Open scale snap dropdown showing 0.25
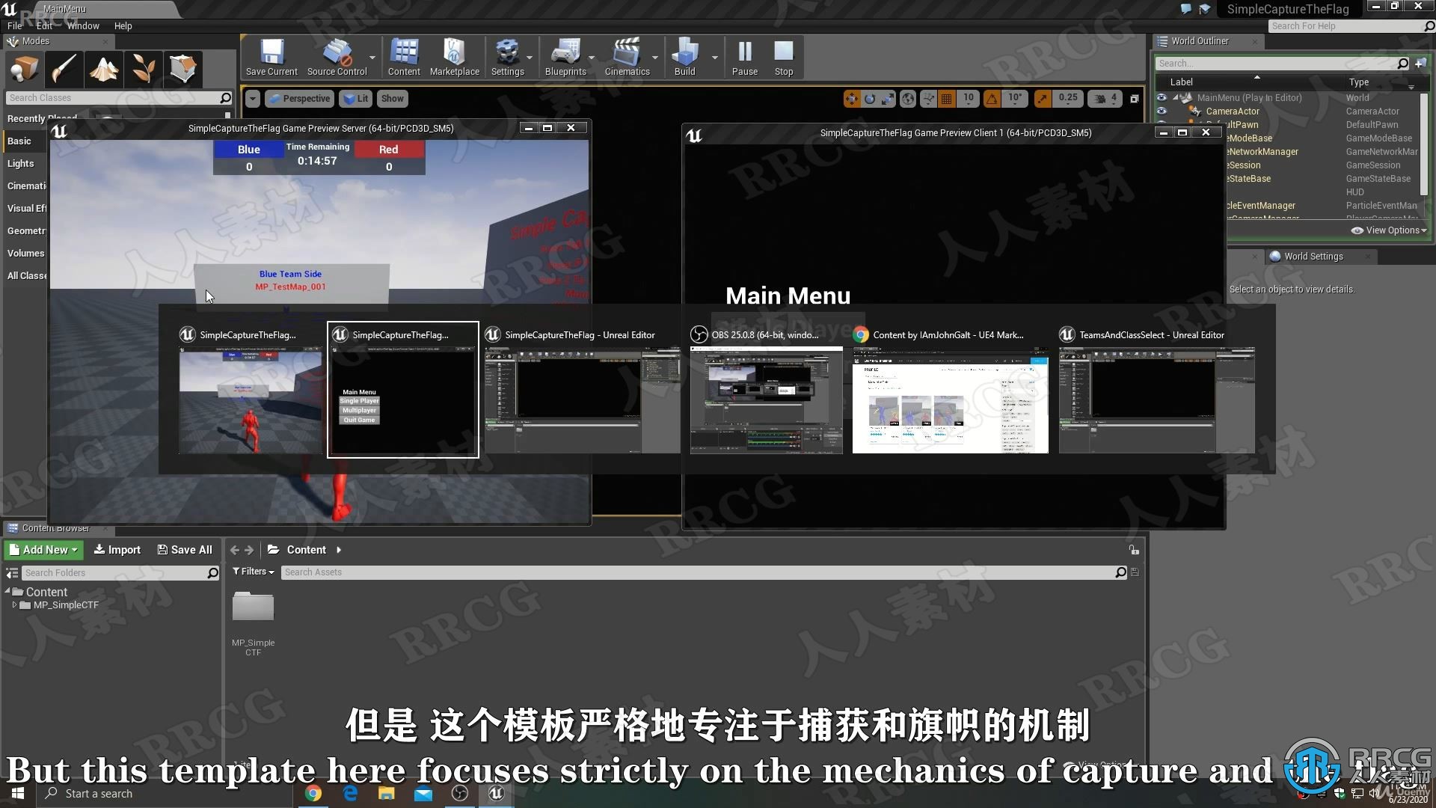The height and width of the screenshot is (808, 1436). (1068, 98)
